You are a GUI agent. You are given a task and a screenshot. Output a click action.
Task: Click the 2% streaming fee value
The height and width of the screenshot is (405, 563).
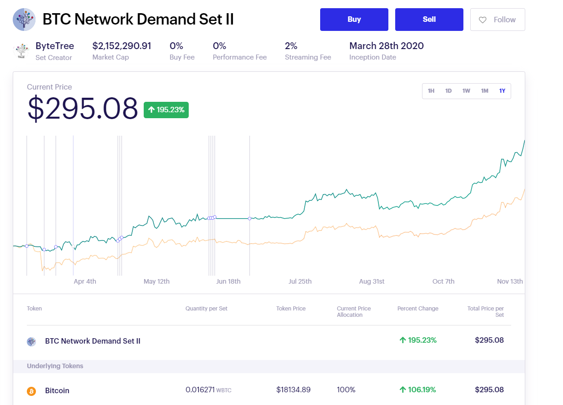coord(291,46)
